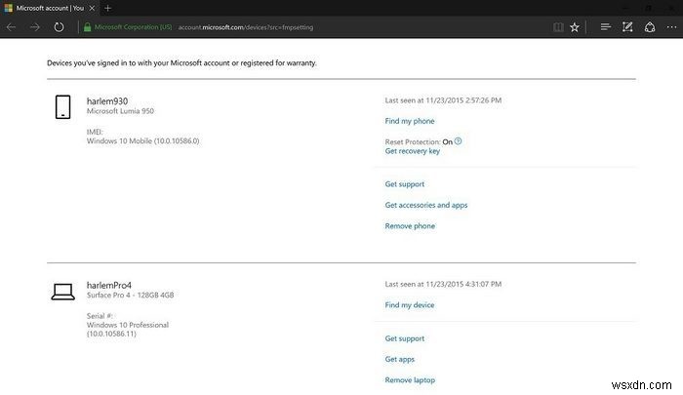
Task: Open Reading view in Edge
Action: click(x=557, y=28)
